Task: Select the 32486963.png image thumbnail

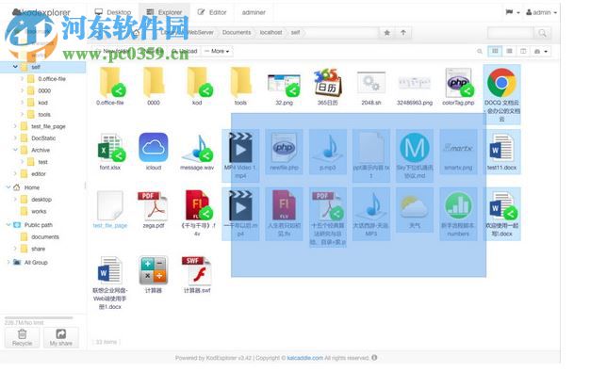Action: [x=415, y=83]
